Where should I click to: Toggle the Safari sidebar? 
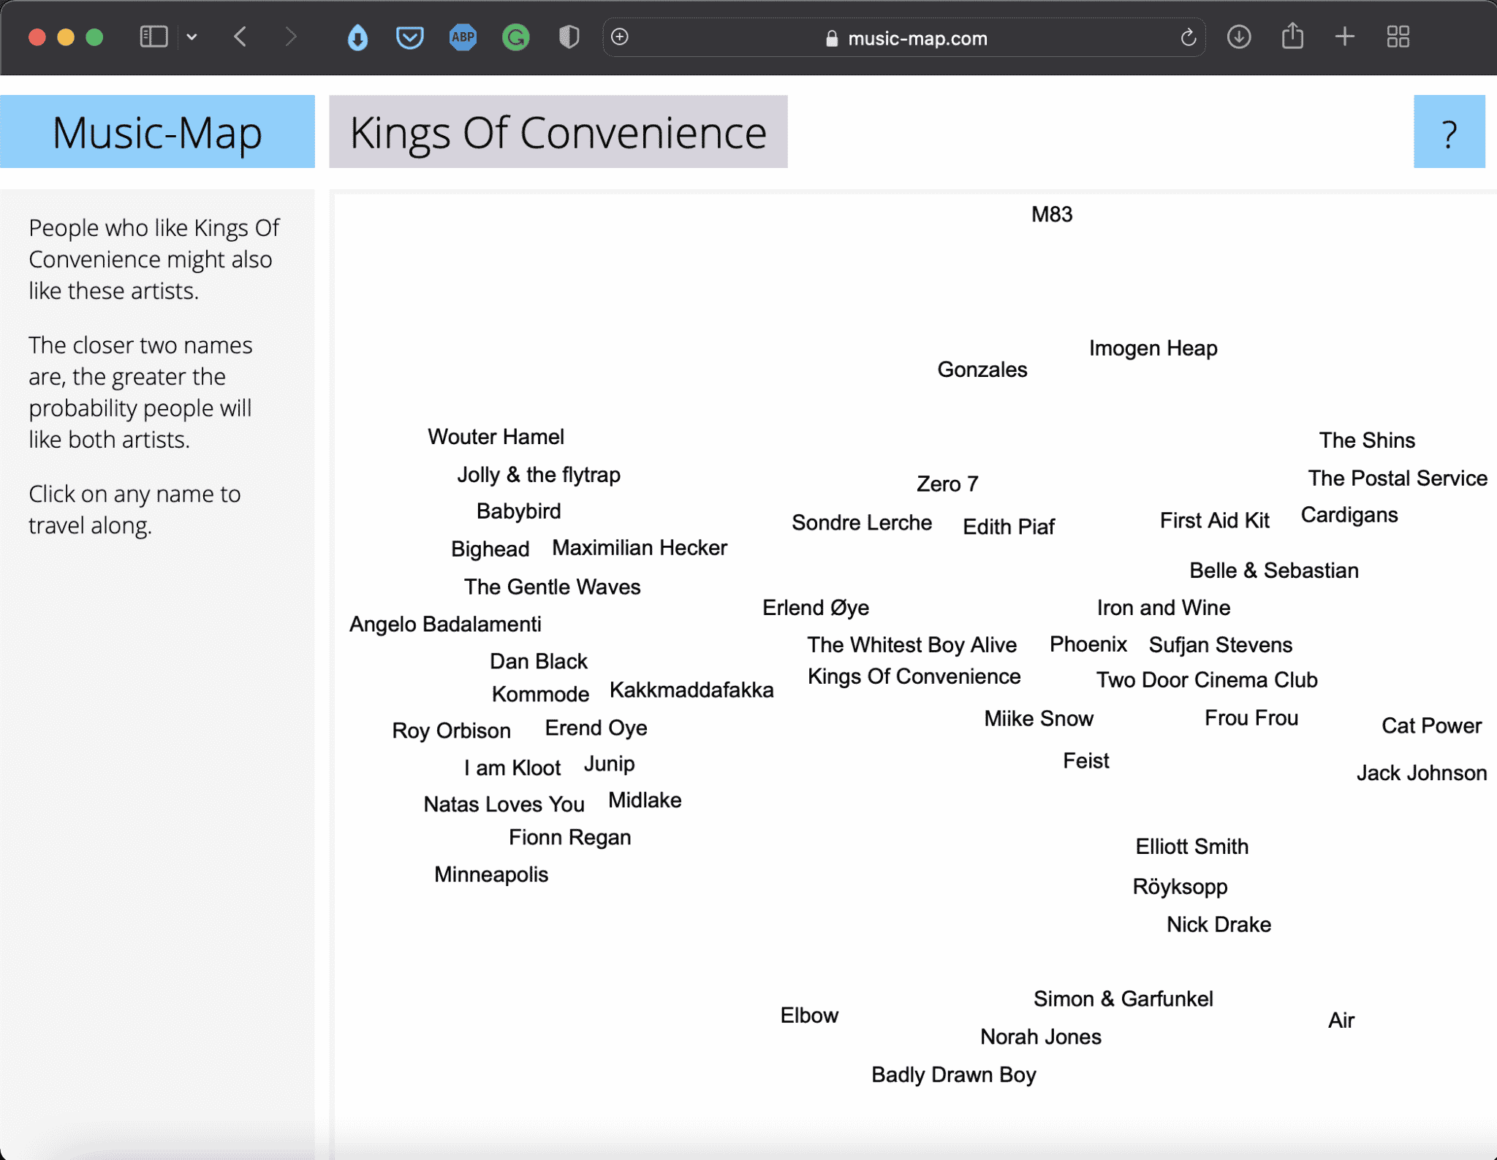(x=153, y=37)
